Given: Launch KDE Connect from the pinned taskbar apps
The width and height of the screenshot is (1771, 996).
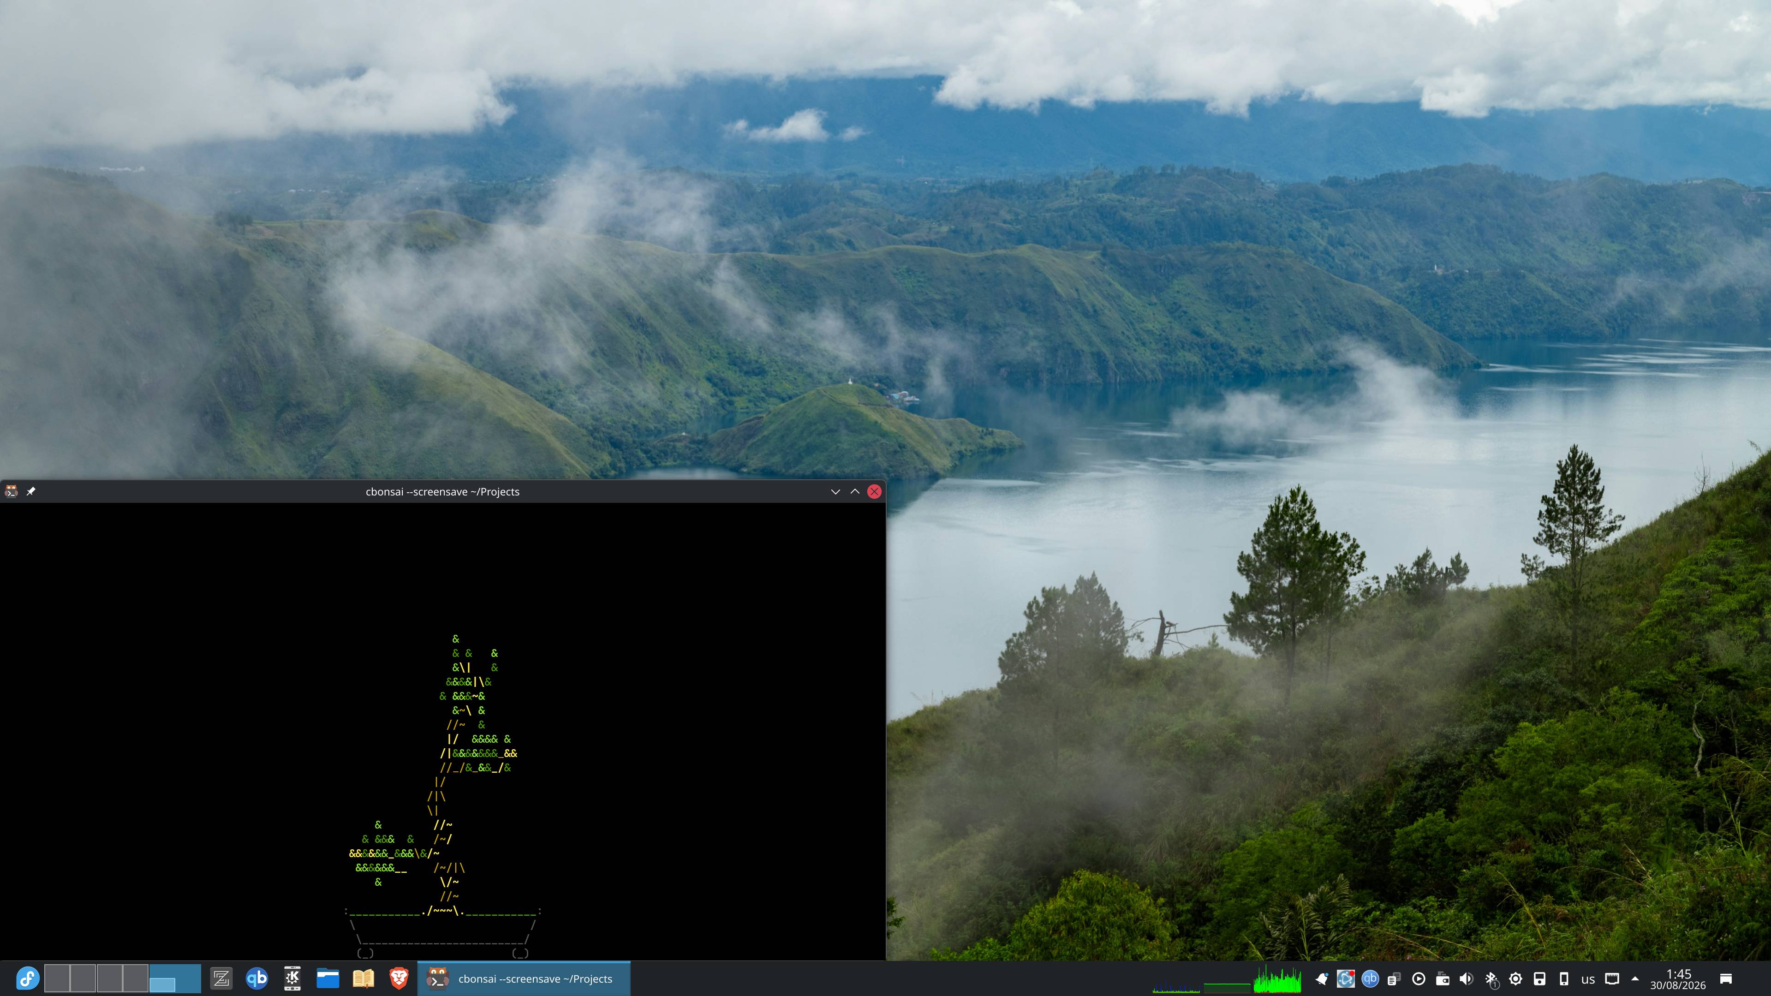Looking at the screenshot, I should point(292,978).
